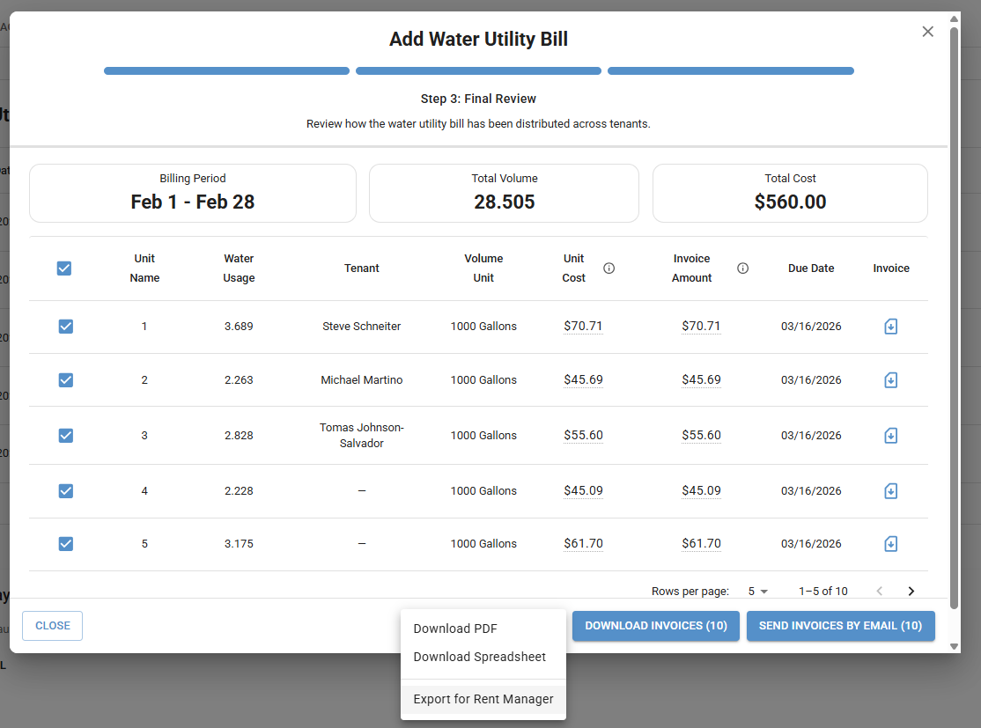This screenshot has height=728, width=981.
Task: Click invoice download icon for unit 5
Action: pyautogui.click(x=890, y=544)
